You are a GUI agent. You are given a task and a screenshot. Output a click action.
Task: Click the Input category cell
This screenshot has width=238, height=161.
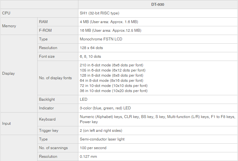click(x=7, y=123)
